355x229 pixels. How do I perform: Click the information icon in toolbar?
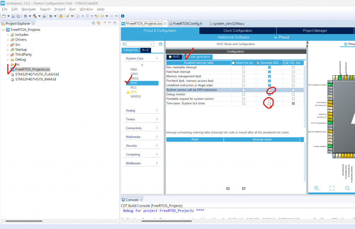point(123,16)
